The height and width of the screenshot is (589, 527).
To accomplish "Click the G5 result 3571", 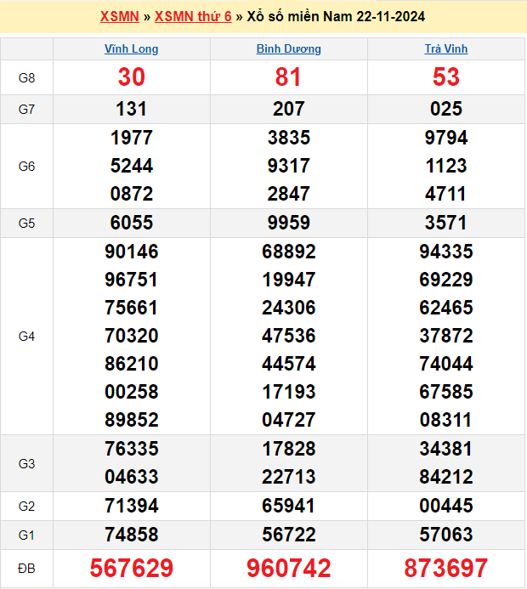I will [x=445, y=223].
